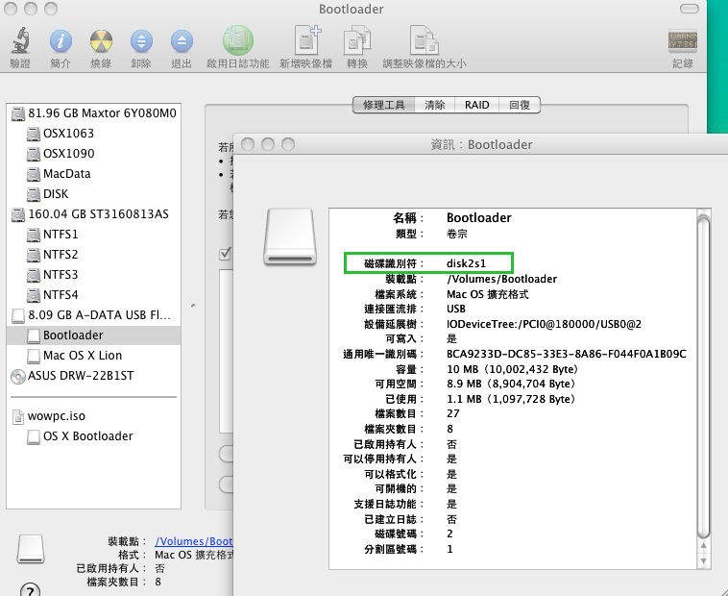Switch to the Erase (清除) tab
The image size is (728, 596).
pos(434,105)
